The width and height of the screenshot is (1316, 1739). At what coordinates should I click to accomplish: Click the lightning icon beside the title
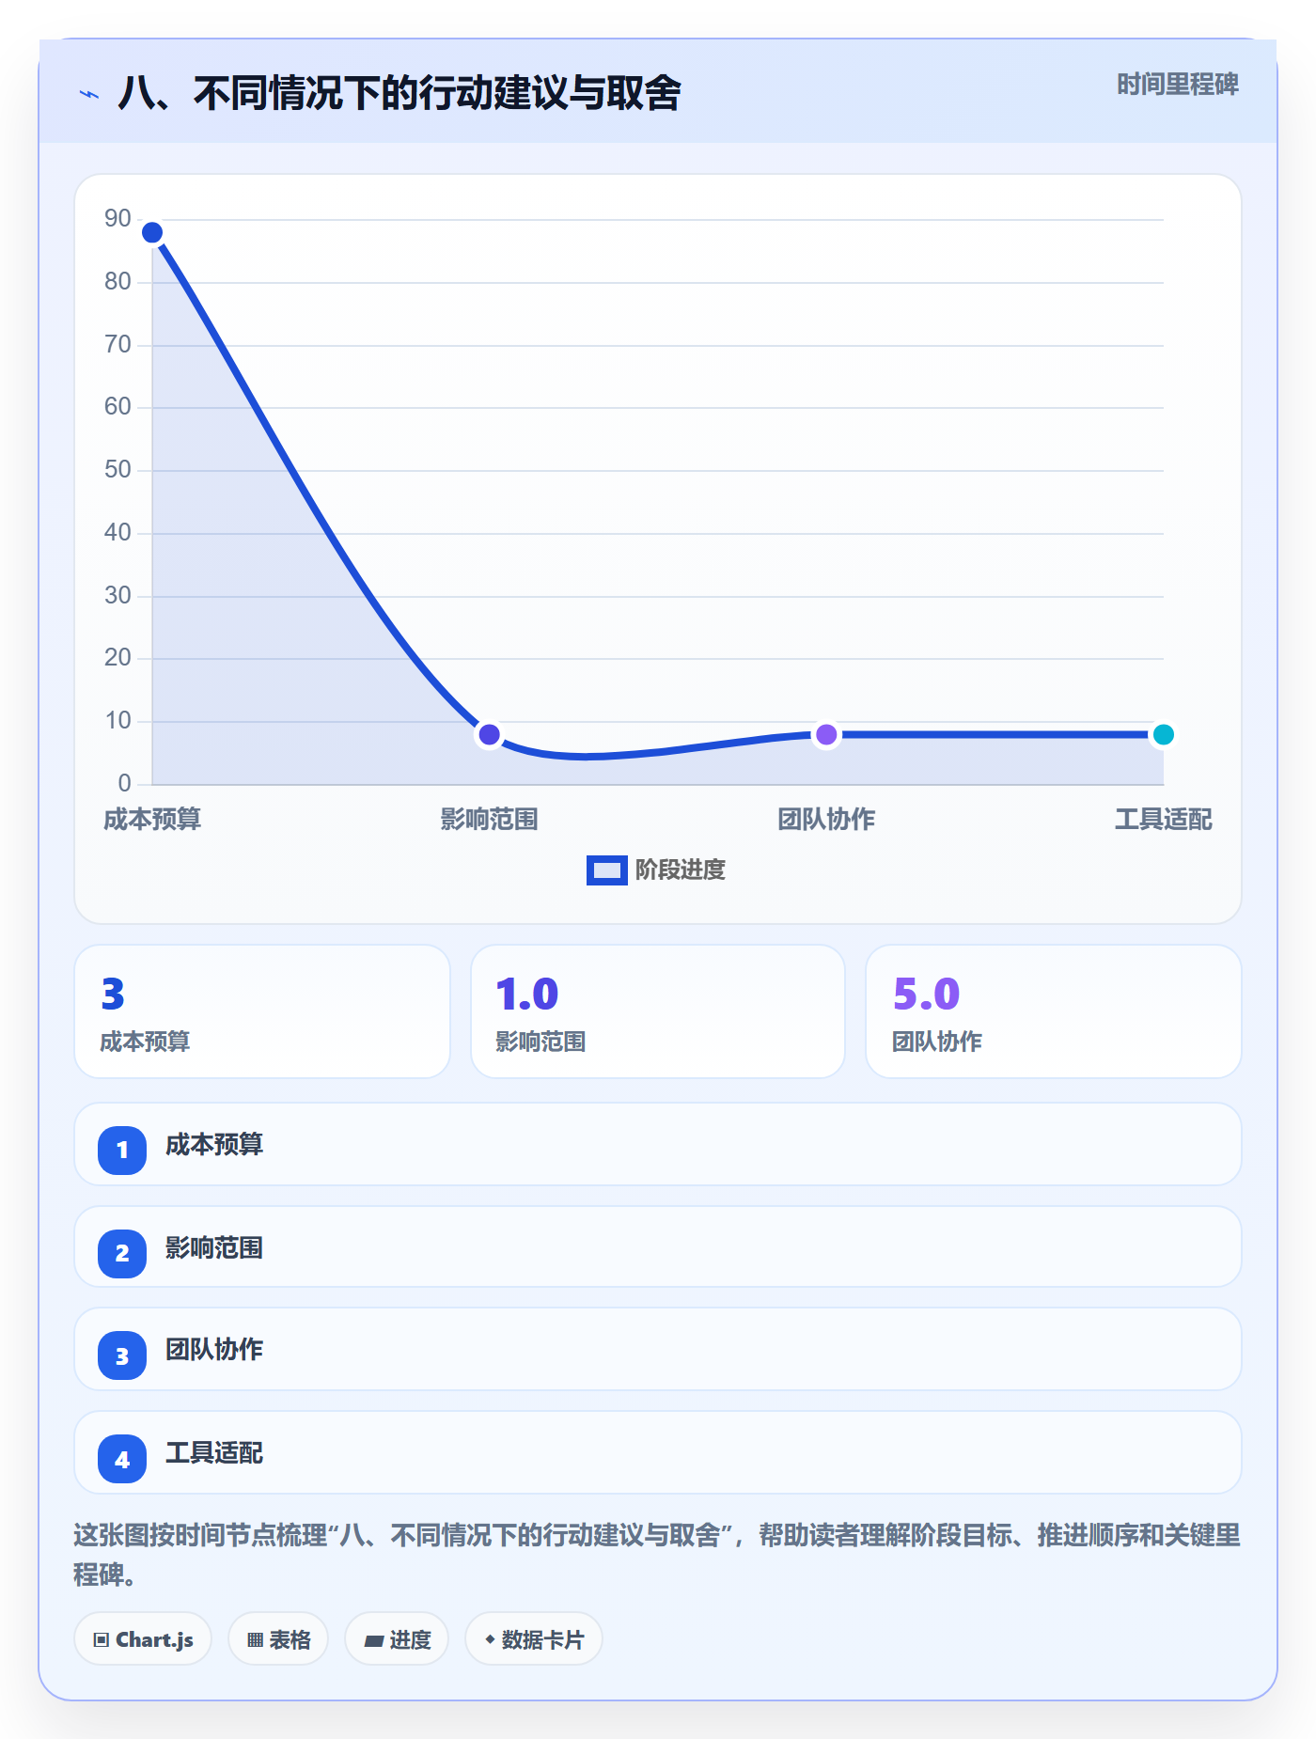[89, 94]
